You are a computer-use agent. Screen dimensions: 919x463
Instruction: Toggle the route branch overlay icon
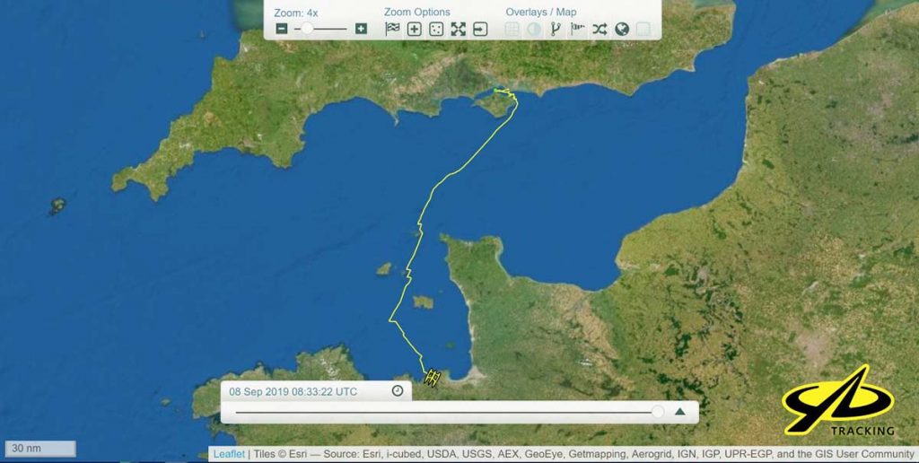click(556, 29)
